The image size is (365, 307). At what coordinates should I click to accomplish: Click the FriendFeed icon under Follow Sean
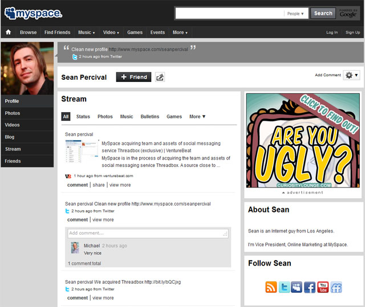[x=336, y=287]
